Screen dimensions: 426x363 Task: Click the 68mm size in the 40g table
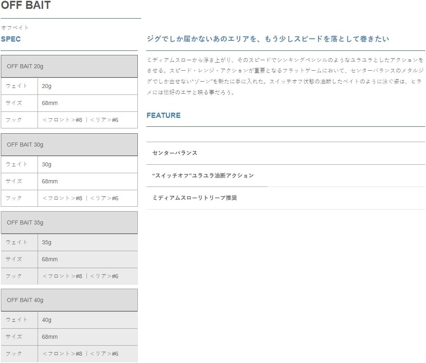[x=50, y=337]
